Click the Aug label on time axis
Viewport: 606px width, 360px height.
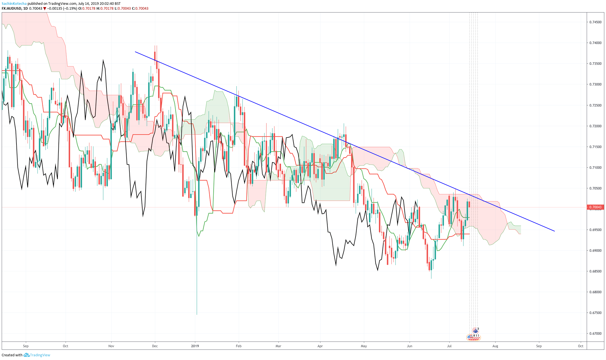(495, 346)
